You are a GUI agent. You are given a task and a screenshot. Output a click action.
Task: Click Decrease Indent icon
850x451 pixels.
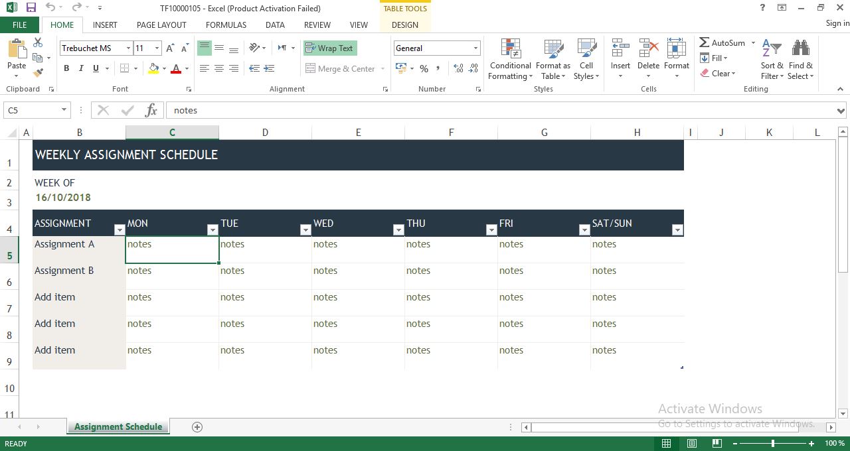point(254,68)
